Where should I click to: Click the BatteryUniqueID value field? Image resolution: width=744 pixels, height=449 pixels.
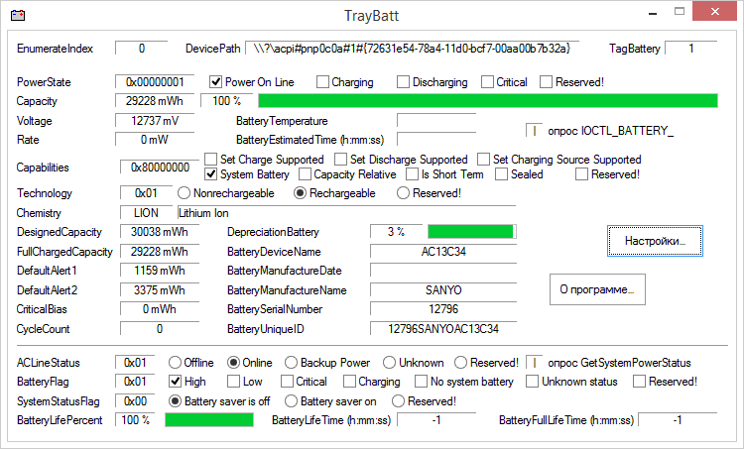pyautogui.click(x=443, y=328)
